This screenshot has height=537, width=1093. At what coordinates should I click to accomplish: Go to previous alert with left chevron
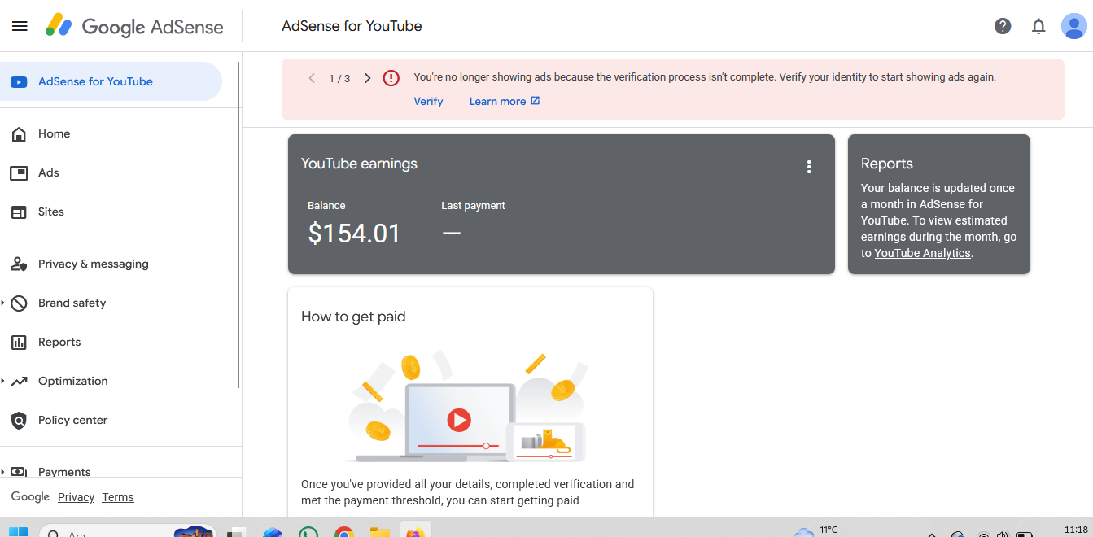click(312, 78)
